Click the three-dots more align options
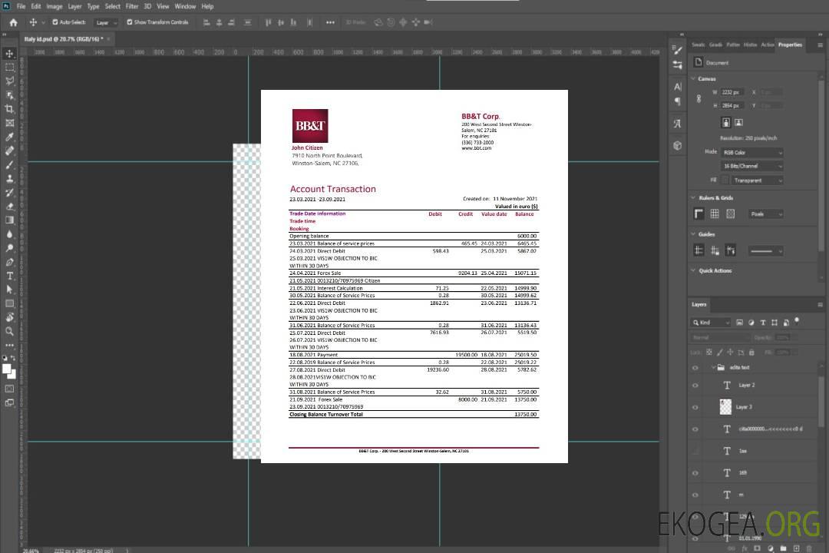 pos(330,22)
